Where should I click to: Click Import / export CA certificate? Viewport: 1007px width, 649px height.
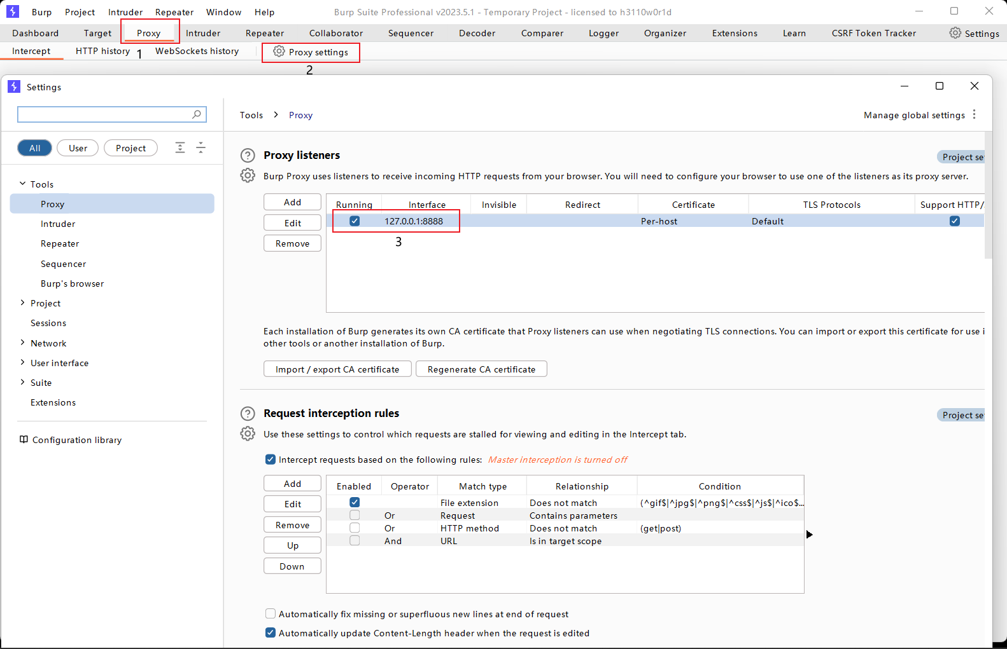(x=337, y=369)
